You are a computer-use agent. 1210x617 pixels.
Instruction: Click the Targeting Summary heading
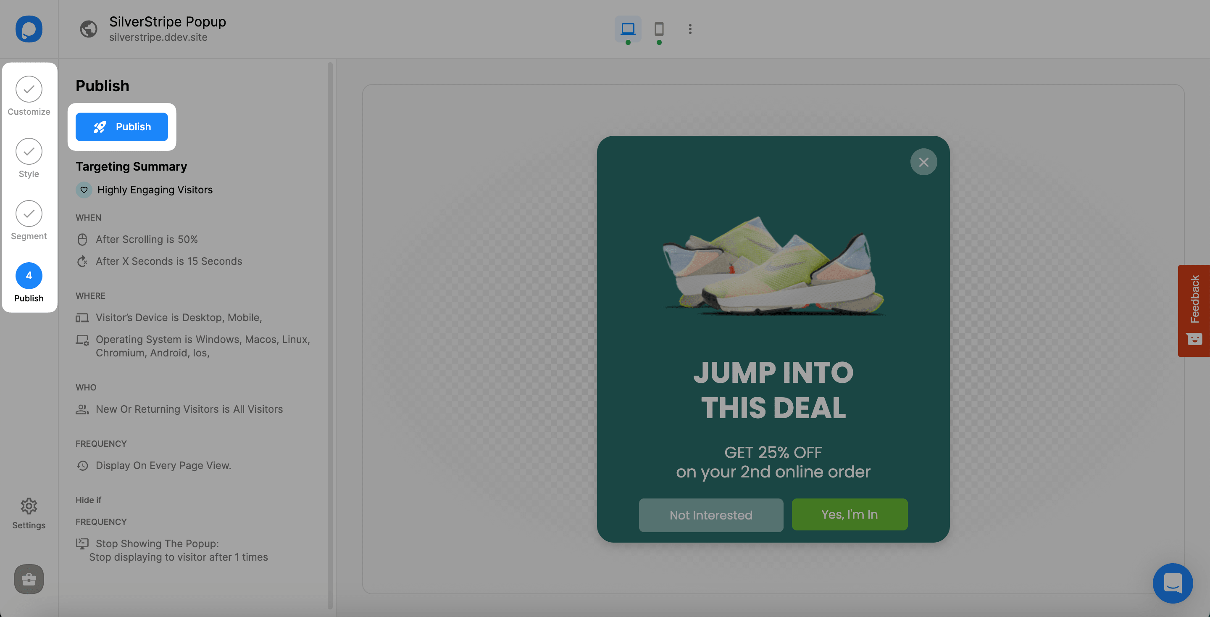click(x=131, y=167)
